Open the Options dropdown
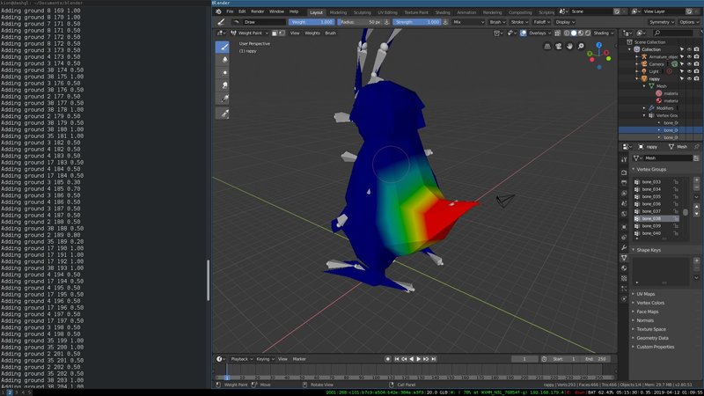Image resolution: width=704 pixels, height=396 pixels. pos(689,22)
